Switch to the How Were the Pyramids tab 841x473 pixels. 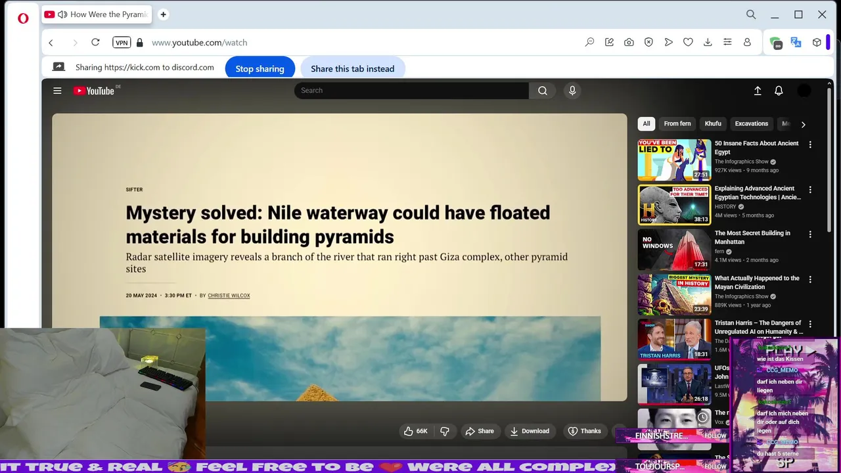97,14
